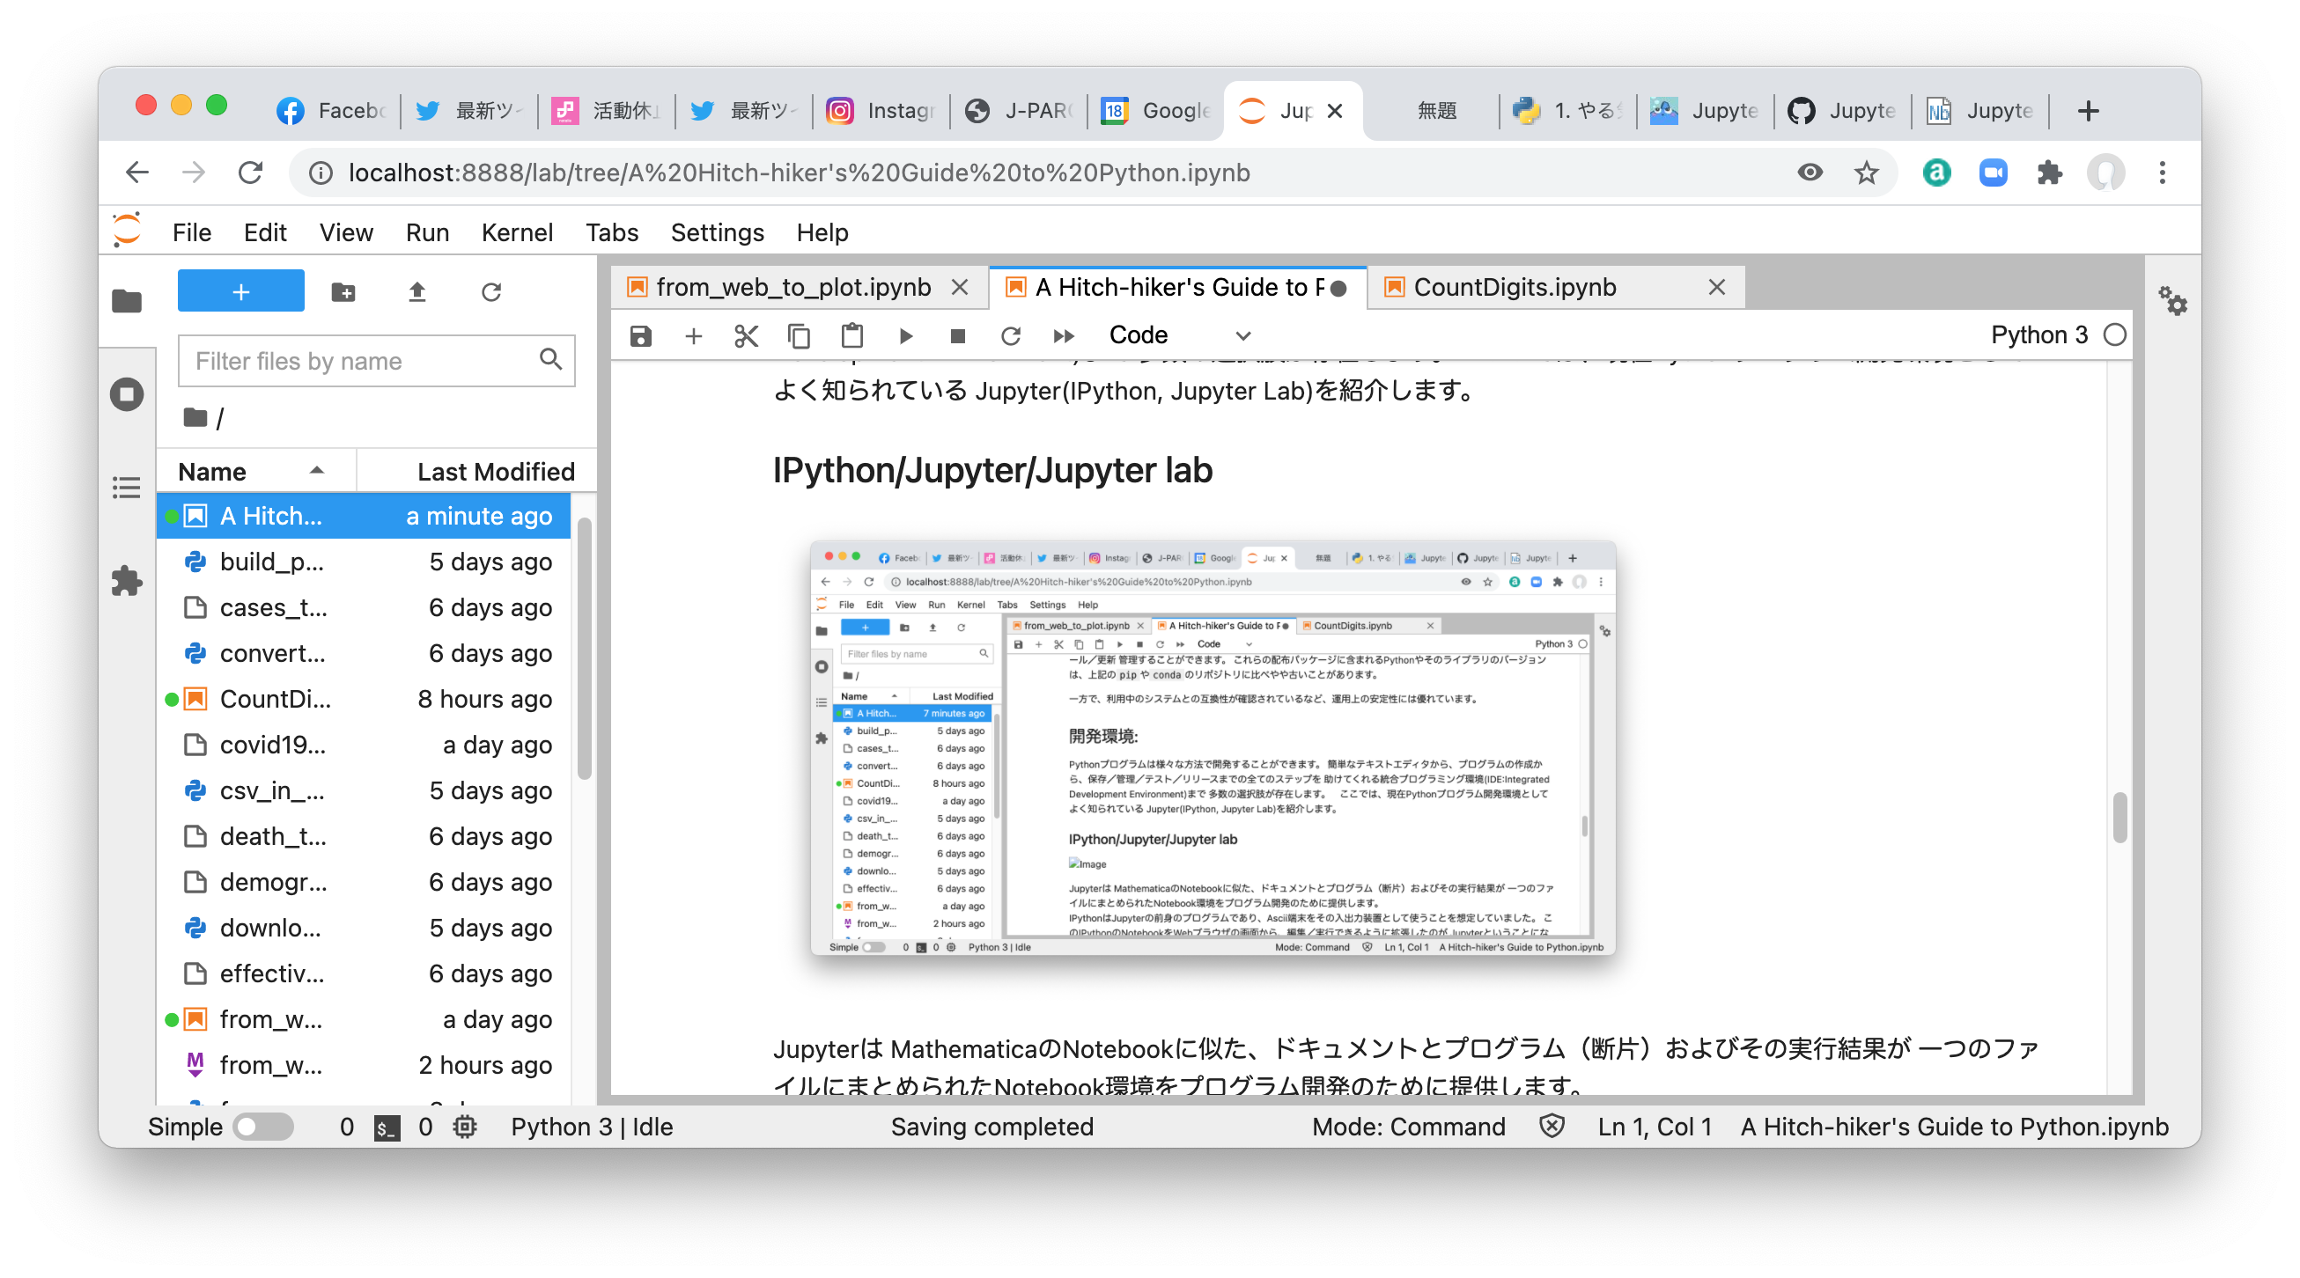Viewport: 2300px width, 1278px height.
Task: Run the selected cell play icon
Action: point(905,335)
